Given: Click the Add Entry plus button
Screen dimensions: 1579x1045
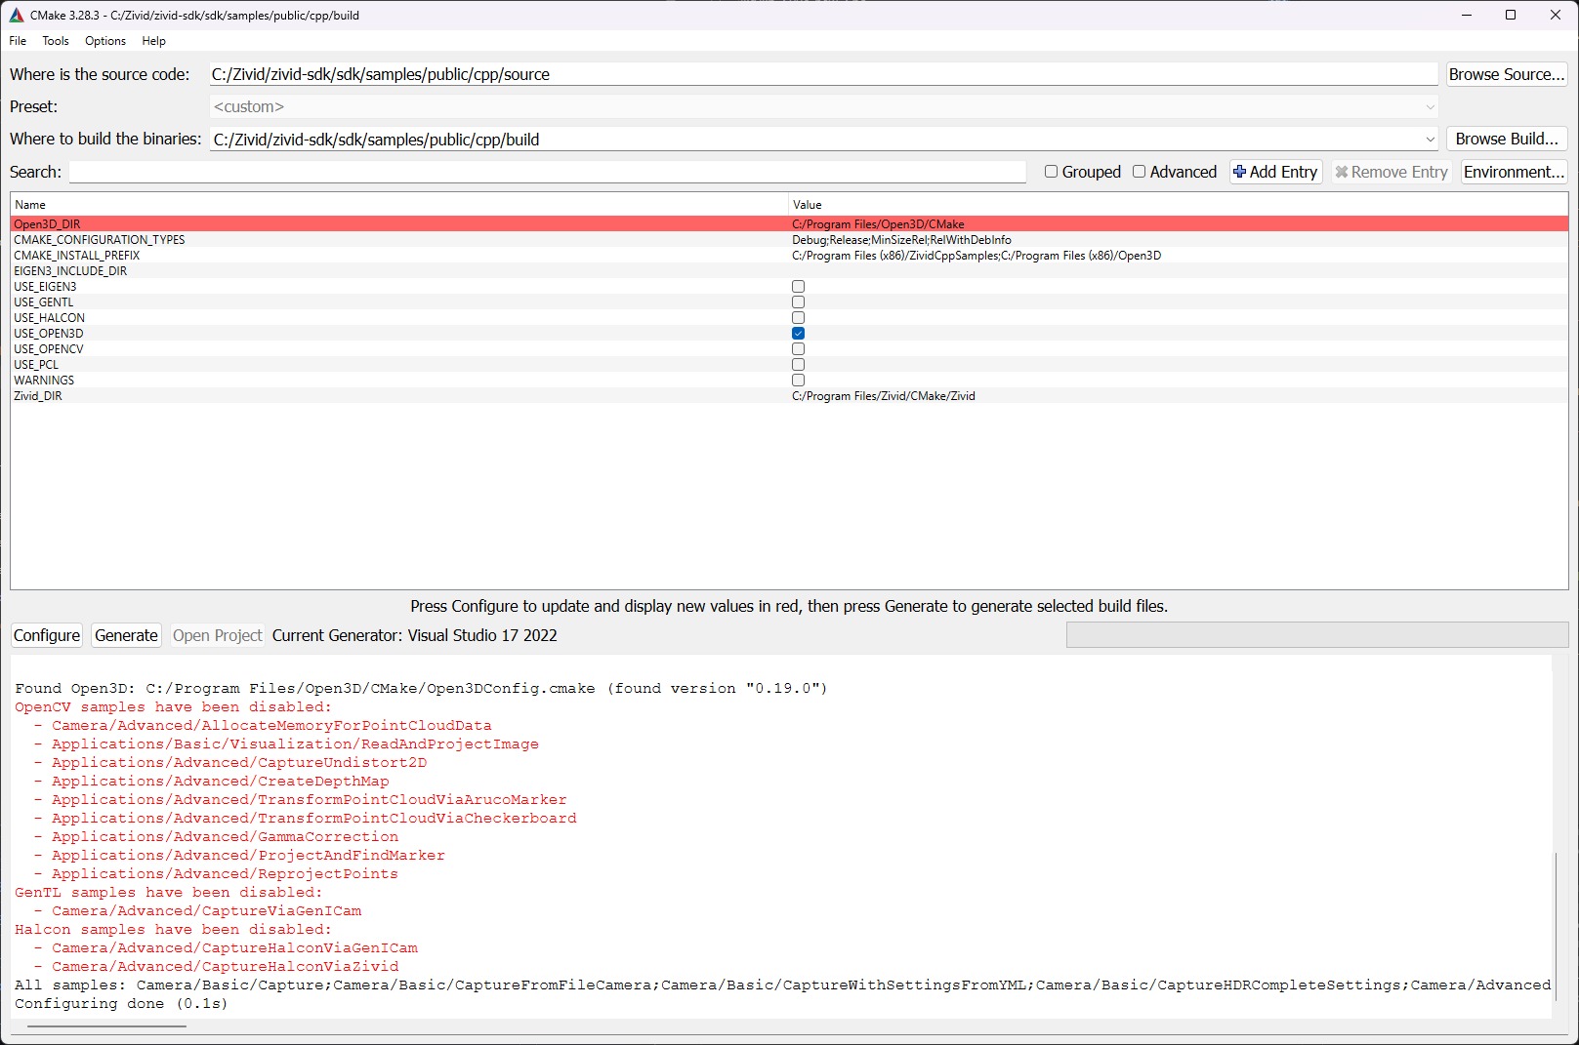Looking at the screenshot, I should point(1275,172).
